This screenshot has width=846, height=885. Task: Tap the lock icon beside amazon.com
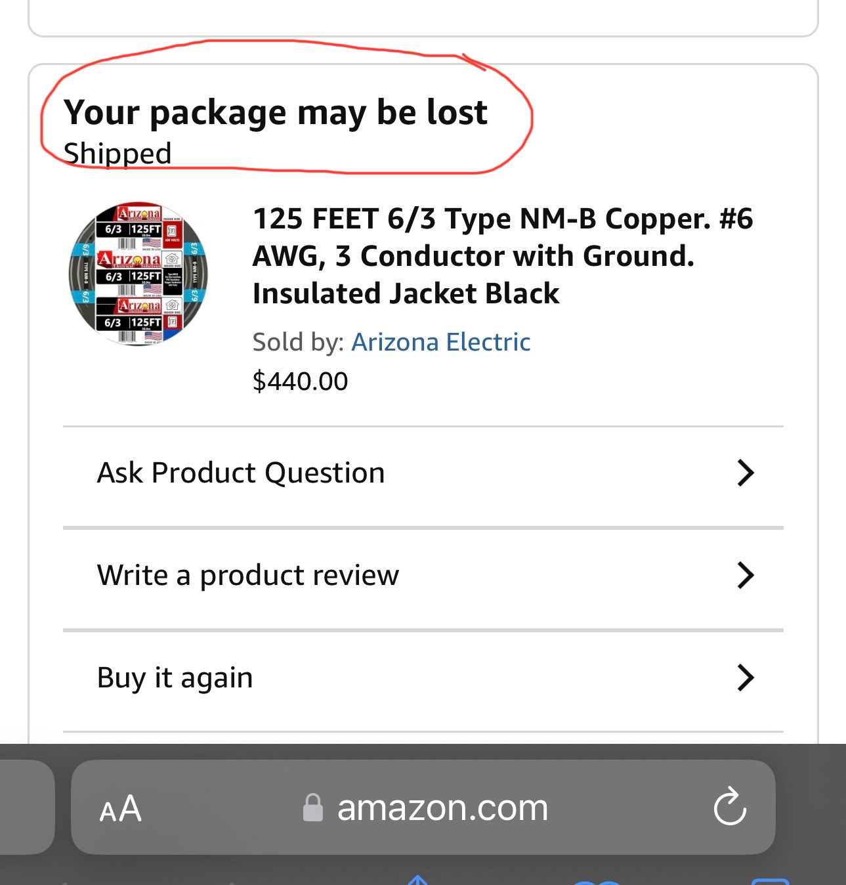point(312,808)
